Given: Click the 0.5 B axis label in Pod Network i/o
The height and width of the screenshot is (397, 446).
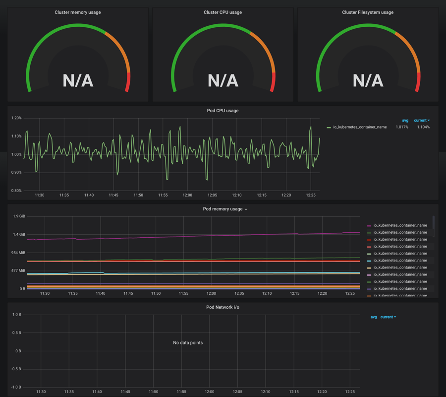Looking at the screenshot, I should click(x=16, y=332).
